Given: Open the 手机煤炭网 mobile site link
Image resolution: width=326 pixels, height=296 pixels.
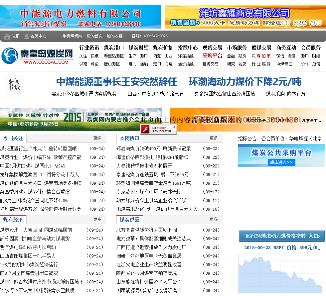Looking at the screenshot, I should 73,36.
